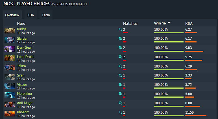
Task: Open match search icon for Slardar
Action: click(x=120, y=38)
